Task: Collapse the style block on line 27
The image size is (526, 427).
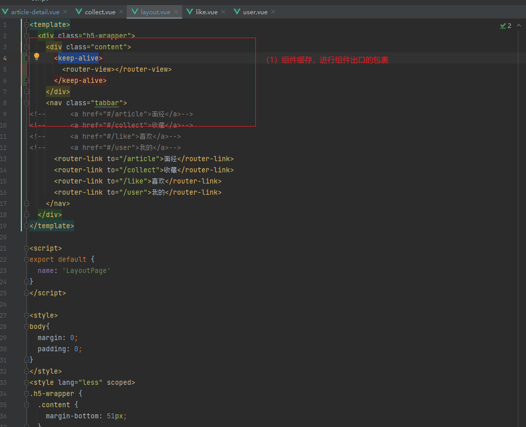Action: 26,315
